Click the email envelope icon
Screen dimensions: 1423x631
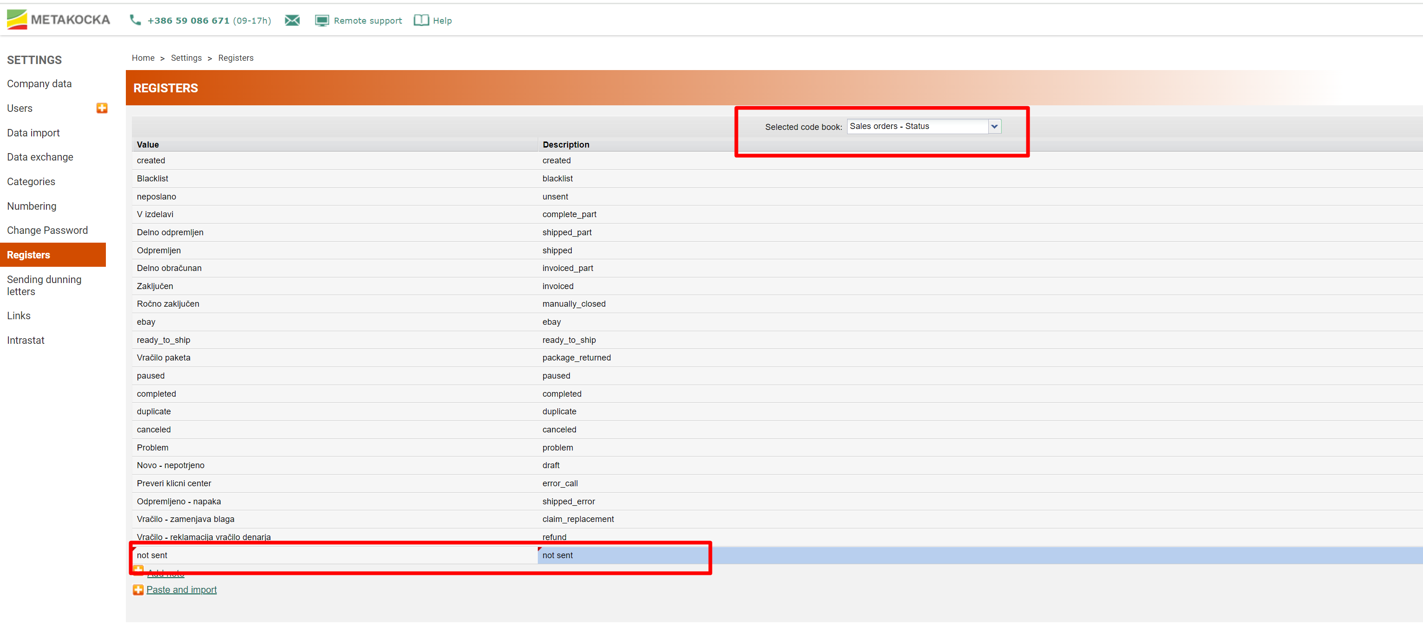pyautogui.click(x=292, y=21)
